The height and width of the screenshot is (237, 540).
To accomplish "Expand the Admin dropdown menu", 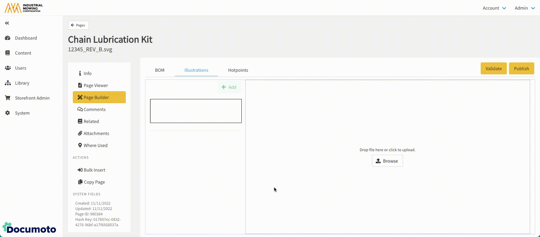I will pyautogui.click(x=525, y=8).
